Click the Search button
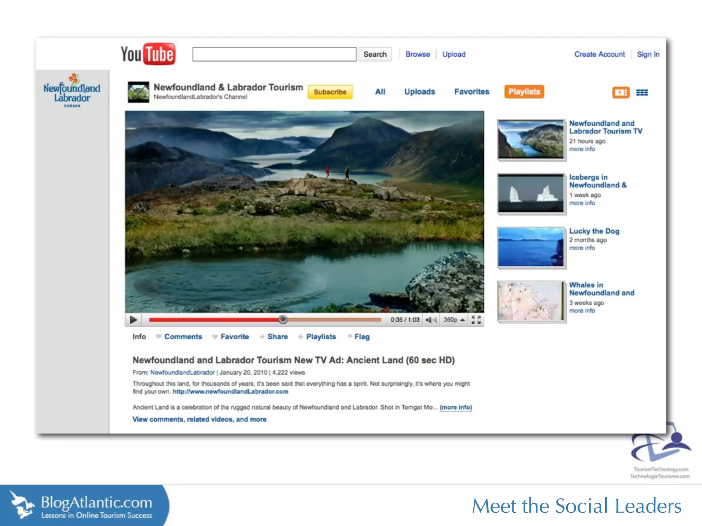This screenshot has height=526, width=702. [375, 54]
